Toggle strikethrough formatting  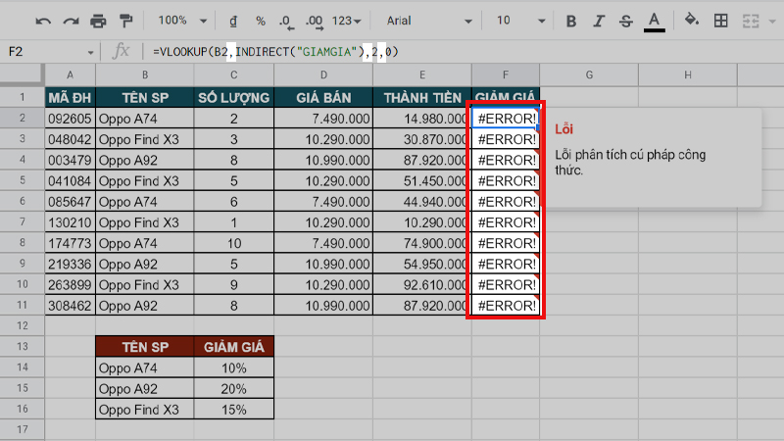pos(626,21)
